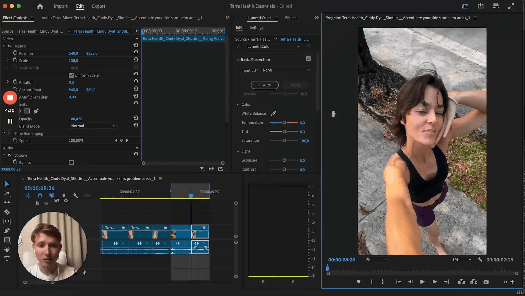
Task: Open the Blend Mode dropdown
Action: coord(93,126)
